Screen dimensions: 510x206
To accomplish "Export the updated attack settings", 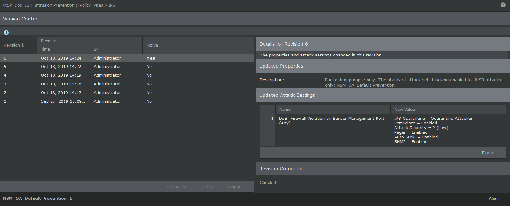I will pyautogui.click(x=488, y=153).
